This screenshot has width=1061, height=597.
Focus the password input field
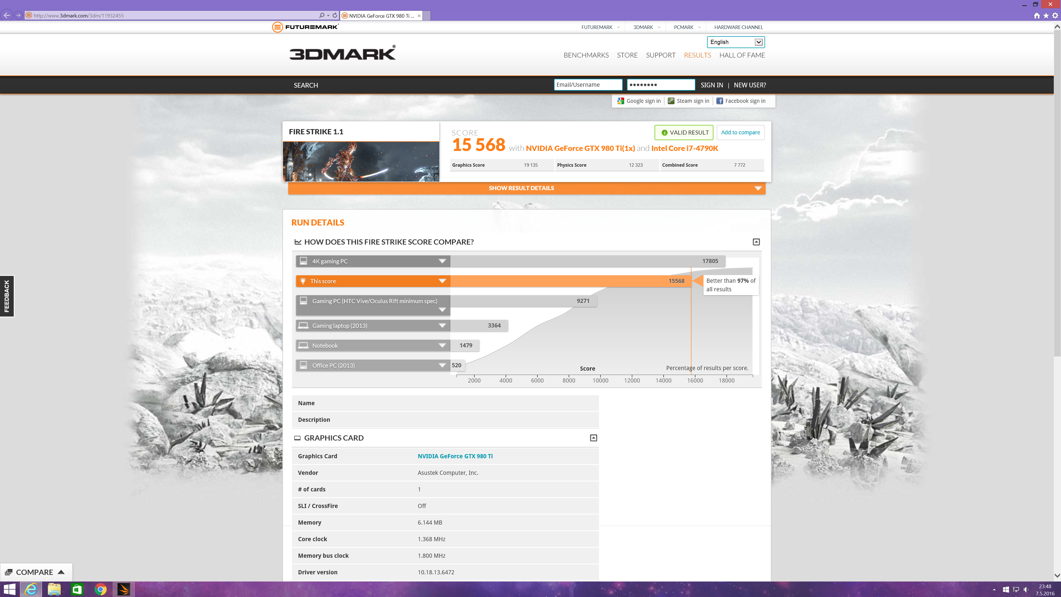click(661, 85)
